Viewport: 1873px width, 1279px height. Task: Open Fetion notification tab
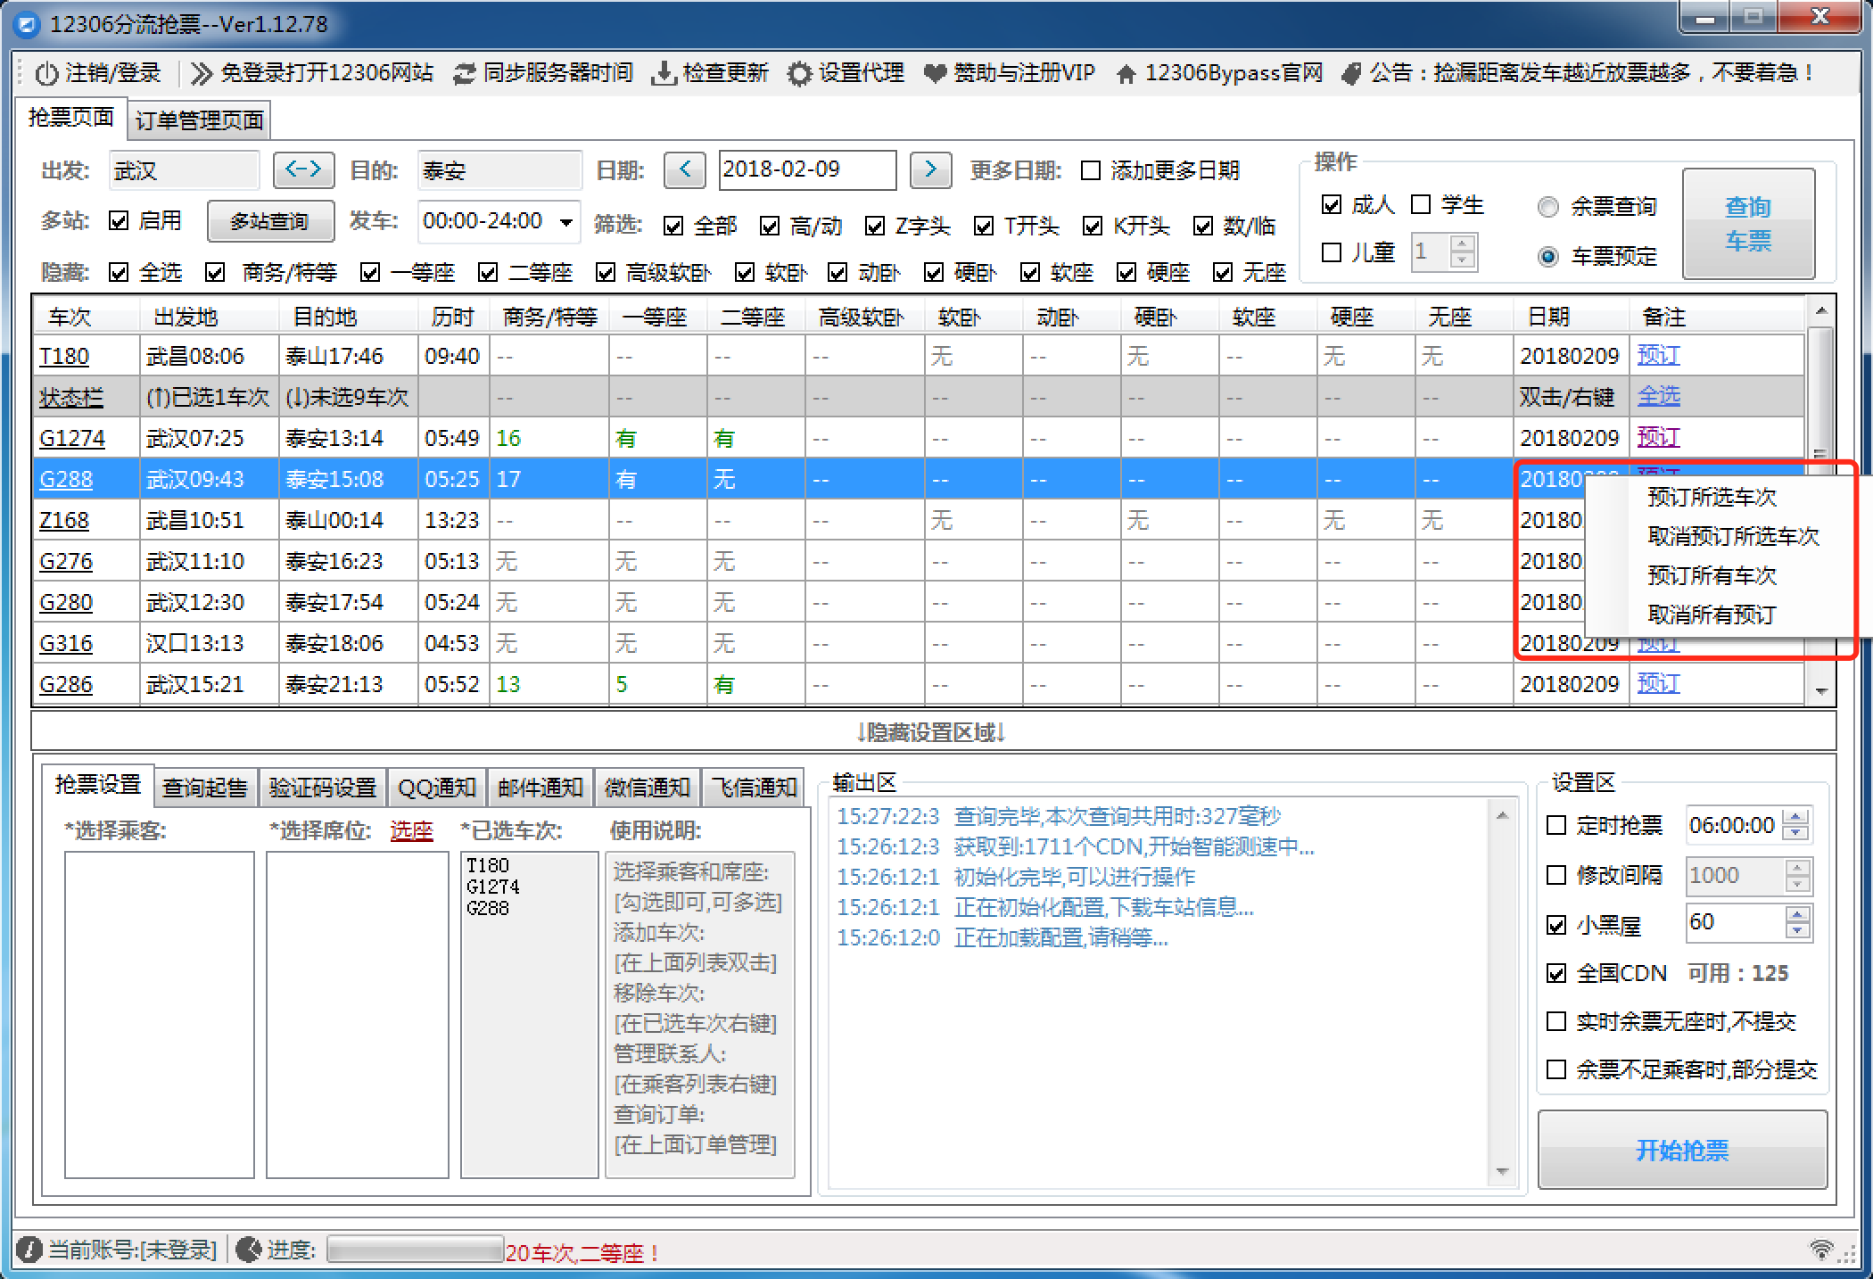tap(754, 788)
